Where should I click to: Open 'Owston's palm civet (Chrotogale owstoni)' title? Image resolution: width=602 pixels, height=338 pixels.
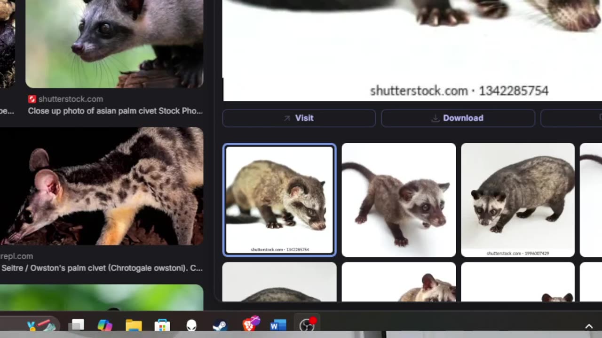click(102, 268)
